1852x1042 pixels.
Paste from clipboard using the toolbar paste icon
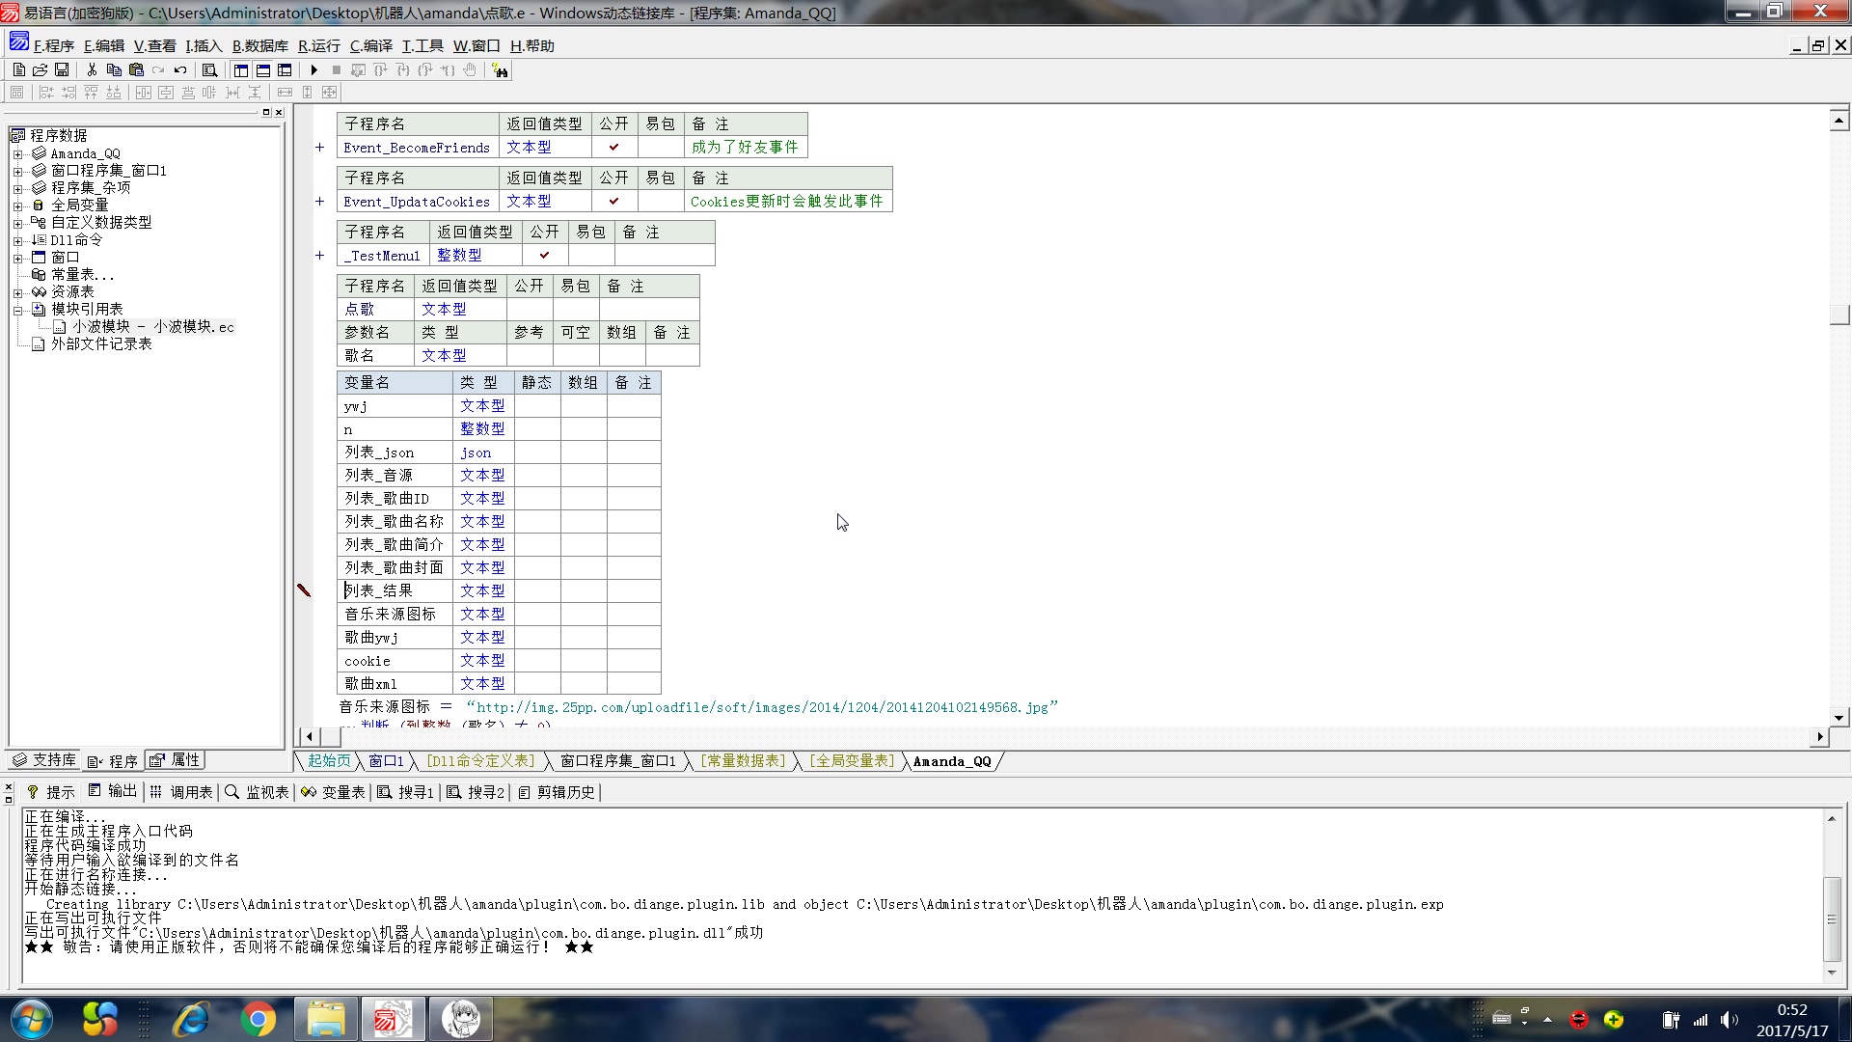[x=136, y=70]
